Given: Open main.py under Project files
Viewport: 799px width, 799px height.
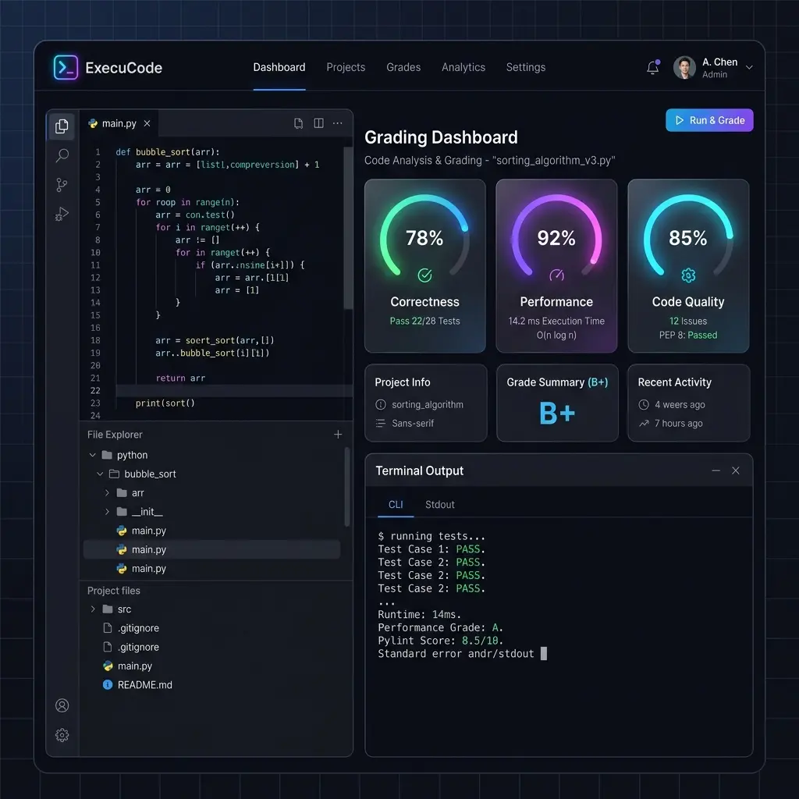Looking at the screenshot, I should [x=134, y=666].
